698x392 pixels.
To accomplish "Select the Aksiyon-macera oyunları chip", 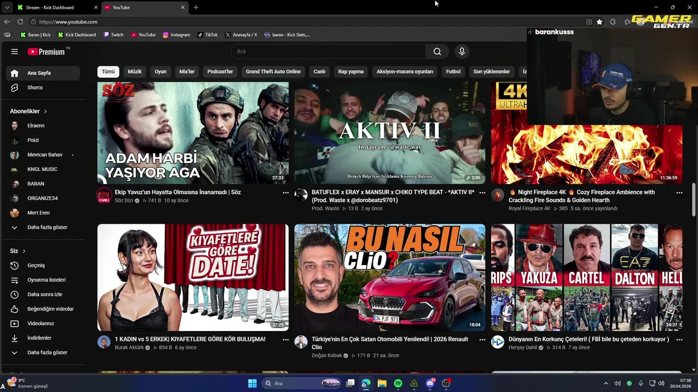I will tap(405, 72).
